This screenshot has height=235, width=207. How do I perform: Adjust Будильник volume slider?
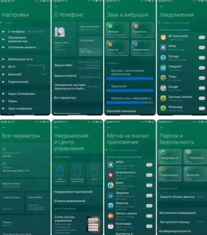click(x=130, y=90)
